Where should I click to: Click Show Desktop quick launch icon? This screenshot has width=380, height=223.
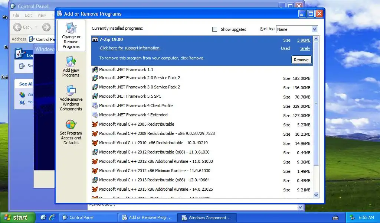(x=43, y=217)
